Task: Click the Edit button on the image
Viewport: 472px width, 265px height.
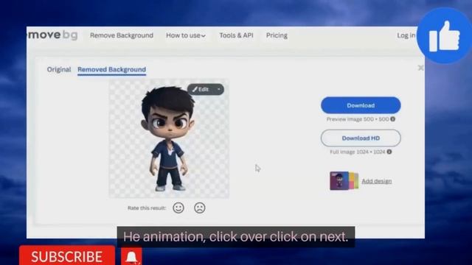Action: click(x=201, y=89)
